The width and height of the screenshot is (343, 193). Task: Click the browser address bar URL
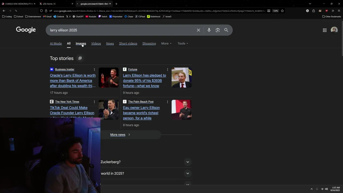pyautogui.click(x=159, y=11)
